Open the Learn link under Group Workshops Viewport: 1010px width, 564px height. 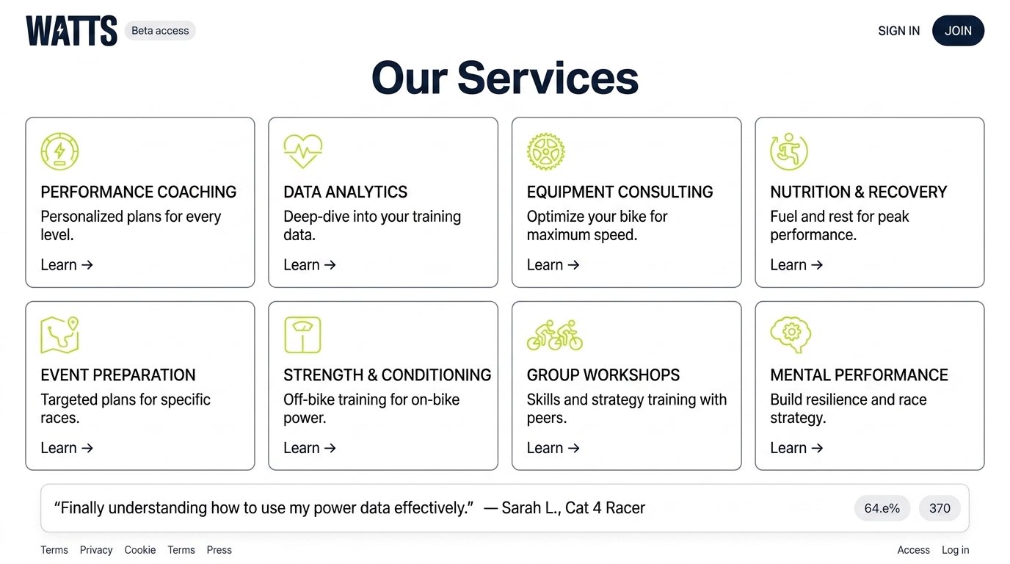(x=553, y=448)
